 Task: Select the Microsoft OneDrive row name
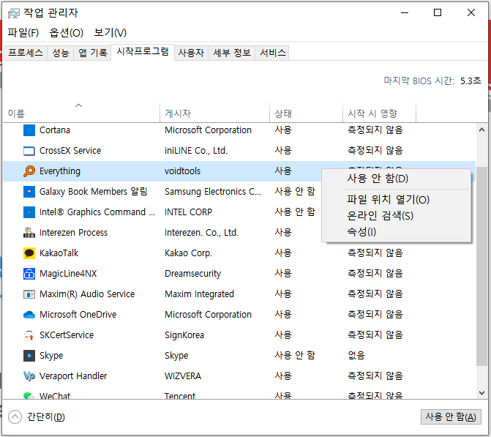point(78,315)
